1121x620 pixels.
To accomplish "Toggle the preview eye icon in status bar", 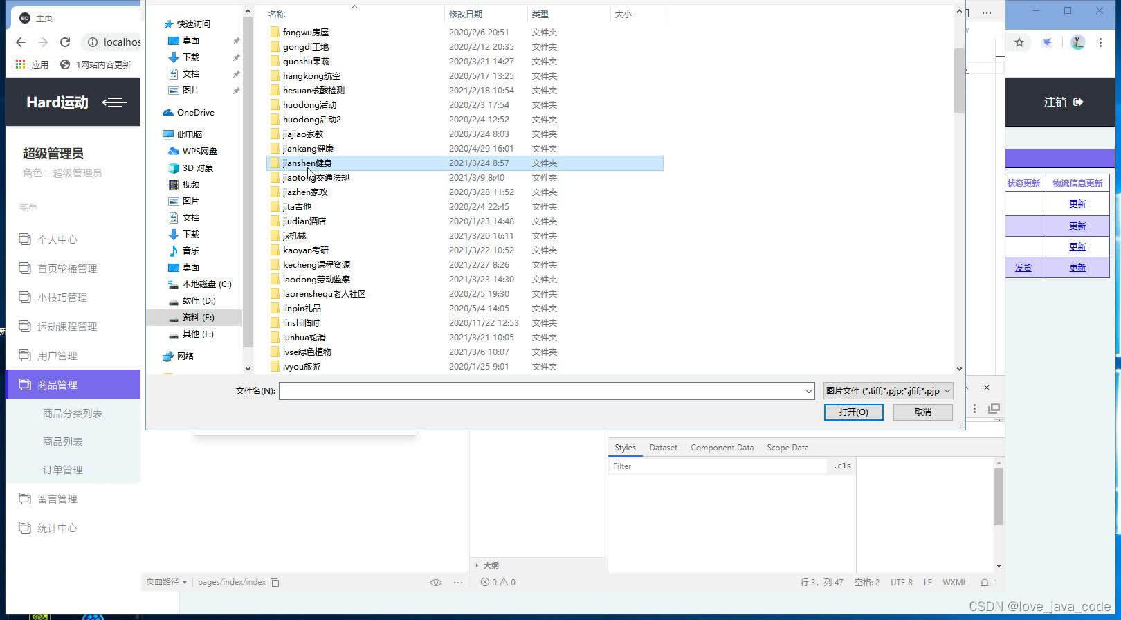I will 436,583.
